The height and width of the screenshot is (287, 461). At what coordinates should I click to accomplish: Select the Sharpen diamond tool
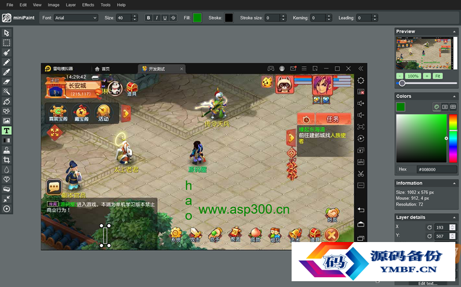(6, 179)
